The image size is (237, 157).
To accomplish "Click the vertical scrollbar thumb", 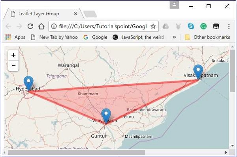I will 232,71.
